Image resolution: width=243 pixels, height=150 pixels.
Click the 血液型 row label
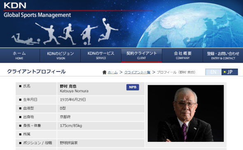pos(28,108)
